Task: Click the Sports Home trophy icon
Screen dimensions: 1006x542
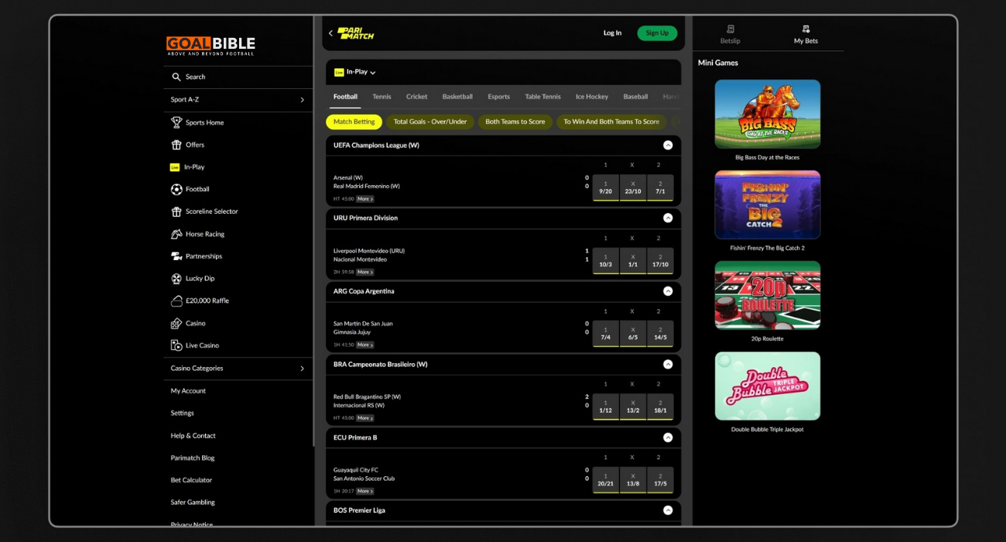Action: tap(176, 122)
